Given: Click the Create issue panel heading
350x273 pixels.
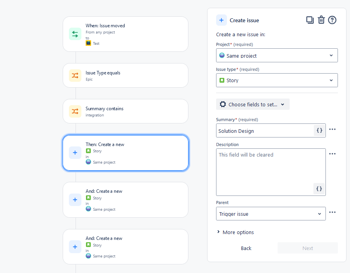Looking at the screenshot, I should tap(244, 20).
